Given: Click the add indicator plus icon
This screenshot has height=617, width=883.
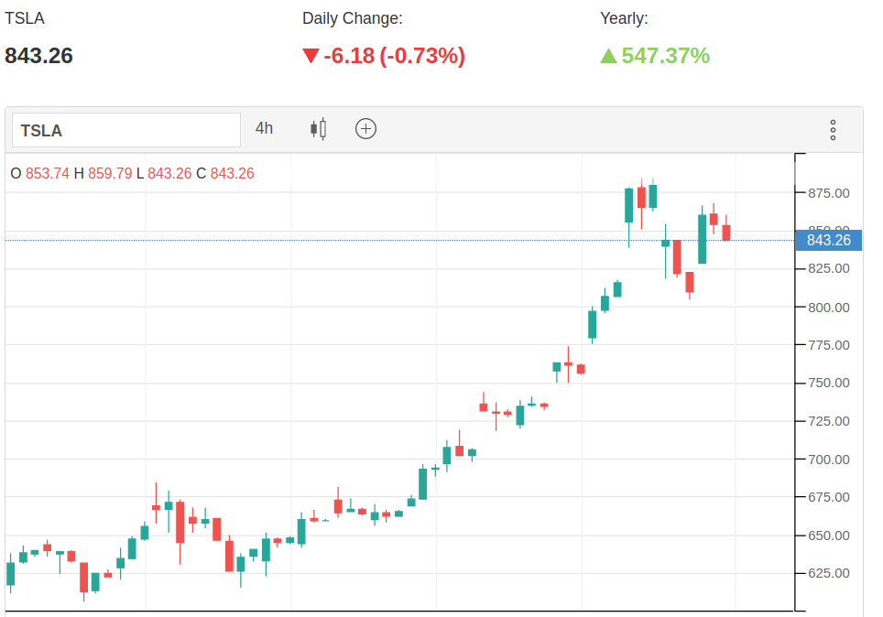Looking at the screenshot, I should coord(365,128).
